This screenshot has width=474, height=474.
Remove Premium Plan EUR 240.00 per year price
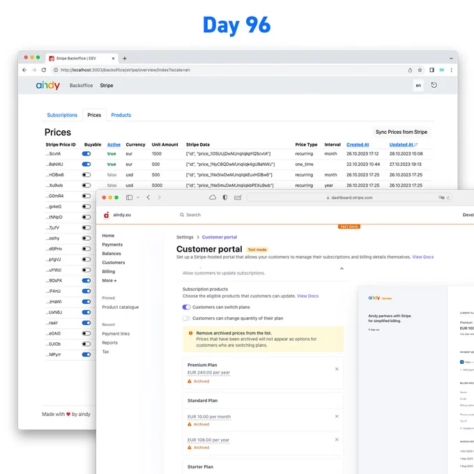click(x=337, y=369)
